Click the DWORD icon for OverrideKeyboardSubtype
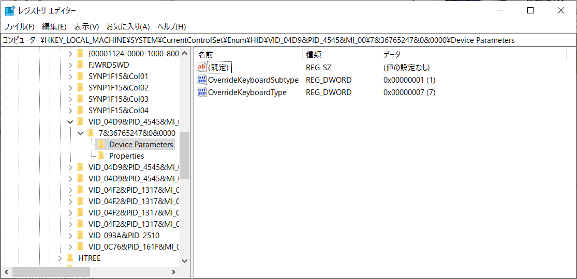The width and height of the screenshot is (577, 279). click(x=202, y=80)
